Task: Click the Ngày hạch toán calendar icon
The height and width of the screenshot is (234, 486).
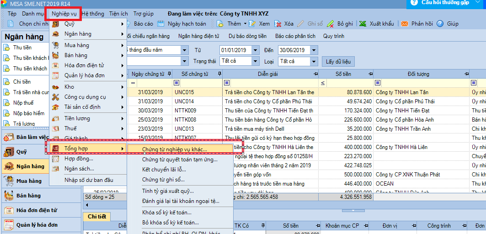Action: tap(160, 24)
